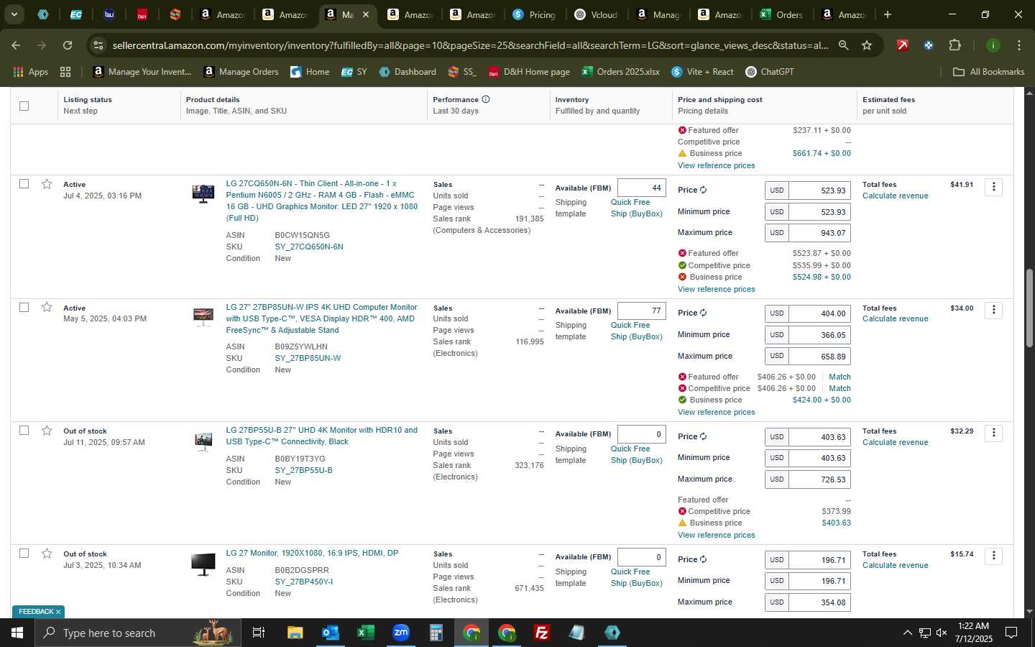Open File Explorer from the taskbar
1035x647 pixels.
tap(295, 633)
